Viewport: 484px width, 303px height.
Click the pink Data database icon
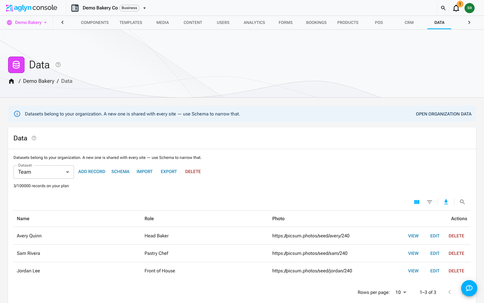coord(16,65)
